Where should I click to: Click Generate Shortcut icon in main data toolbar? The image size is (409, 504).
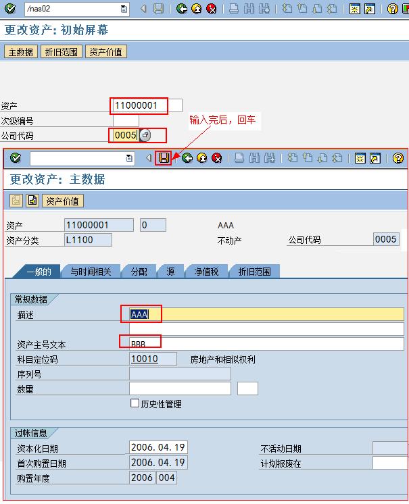[x=375, y=158]
